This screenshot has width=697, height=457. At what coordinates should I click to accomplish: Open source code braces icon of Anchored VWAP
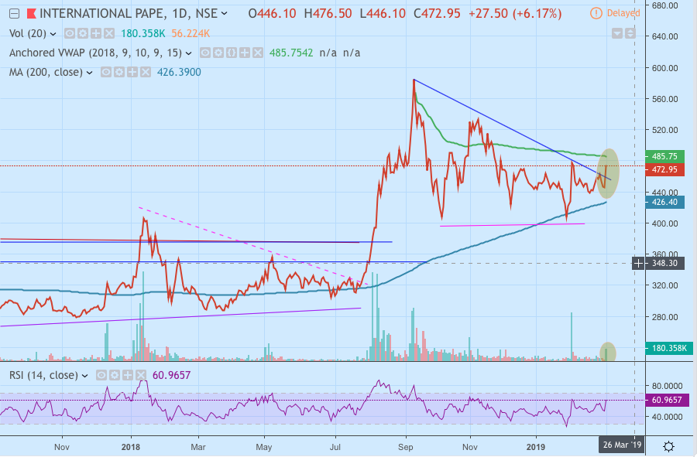pos(231,53)
